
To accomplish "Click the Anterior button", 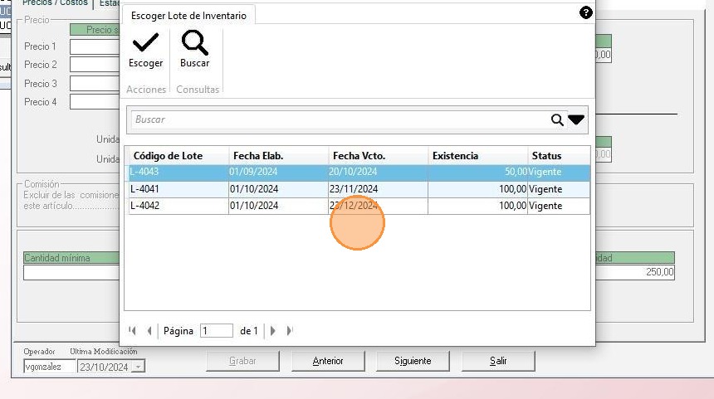I will click(328, 361).
